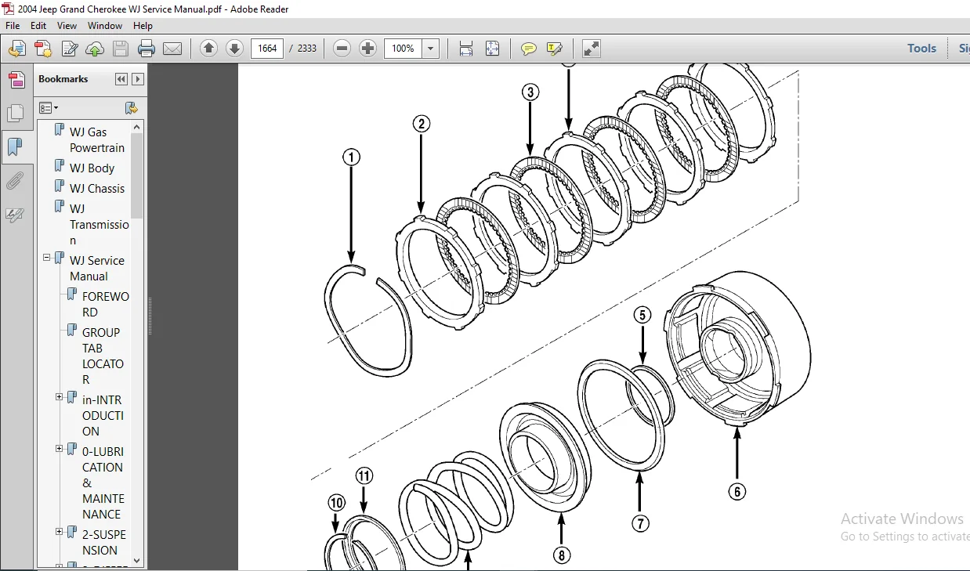Click the upload to cloud icon
Image resolution: width=970 pixels, height=571 pixels.
95,49
